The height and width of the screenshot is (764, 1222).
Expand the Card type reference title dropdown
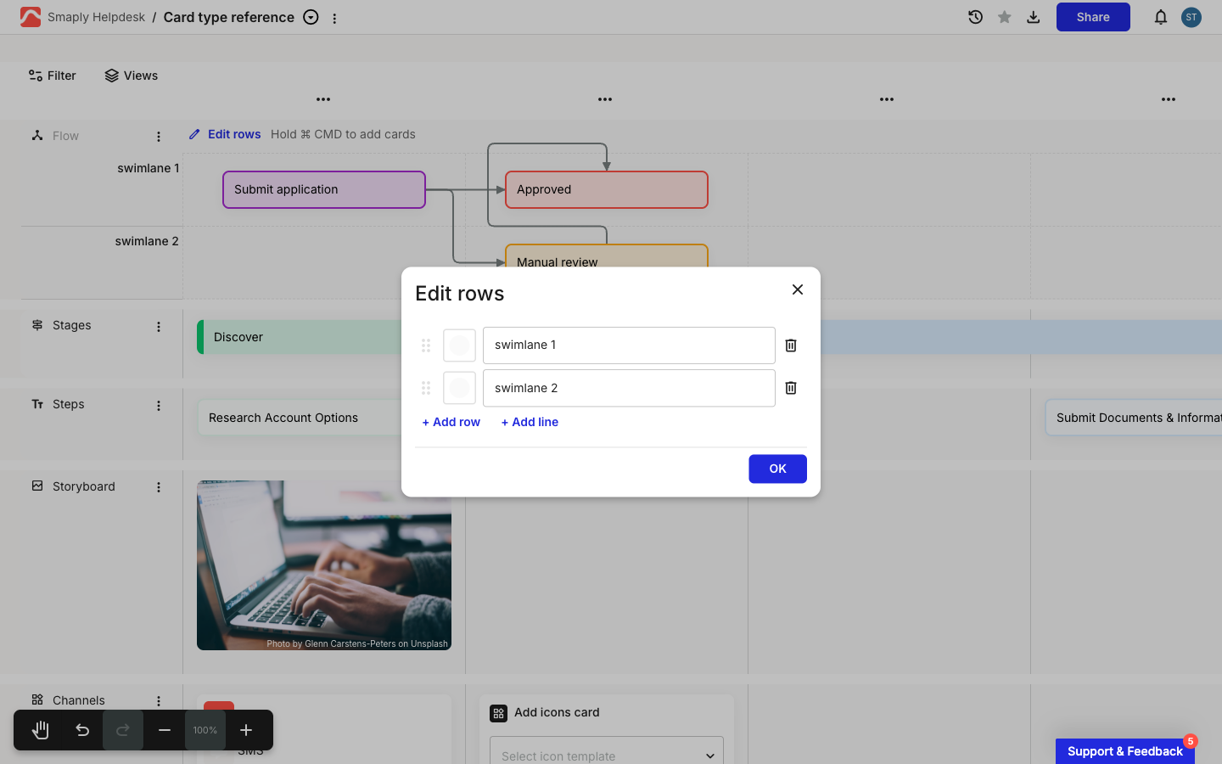pyautogui.click(x=311, y=17)
